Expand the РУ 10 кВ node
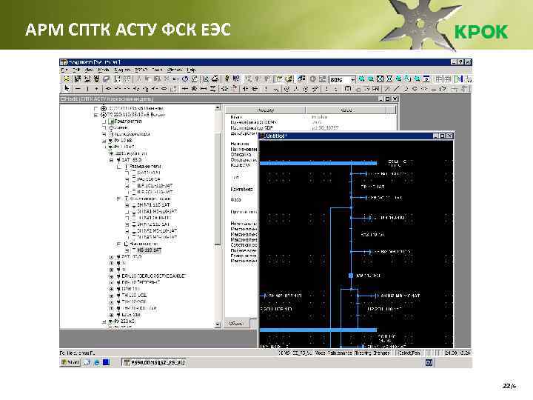Screen dimensions: 533x400 [x=104, y=141]
